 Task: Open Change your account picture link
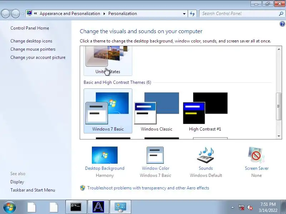coord(38,57)
